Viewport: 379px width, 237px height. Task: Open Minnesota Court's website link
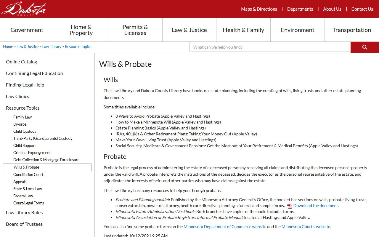[x=306, y=227]
